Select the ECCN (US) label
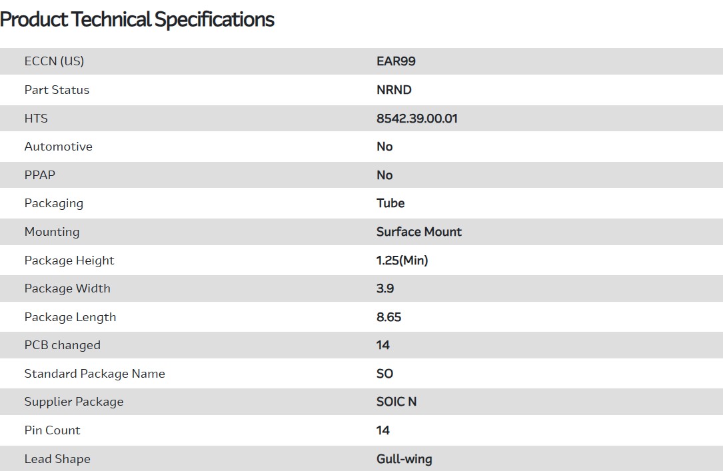723x471 pixels. (54, 61)
